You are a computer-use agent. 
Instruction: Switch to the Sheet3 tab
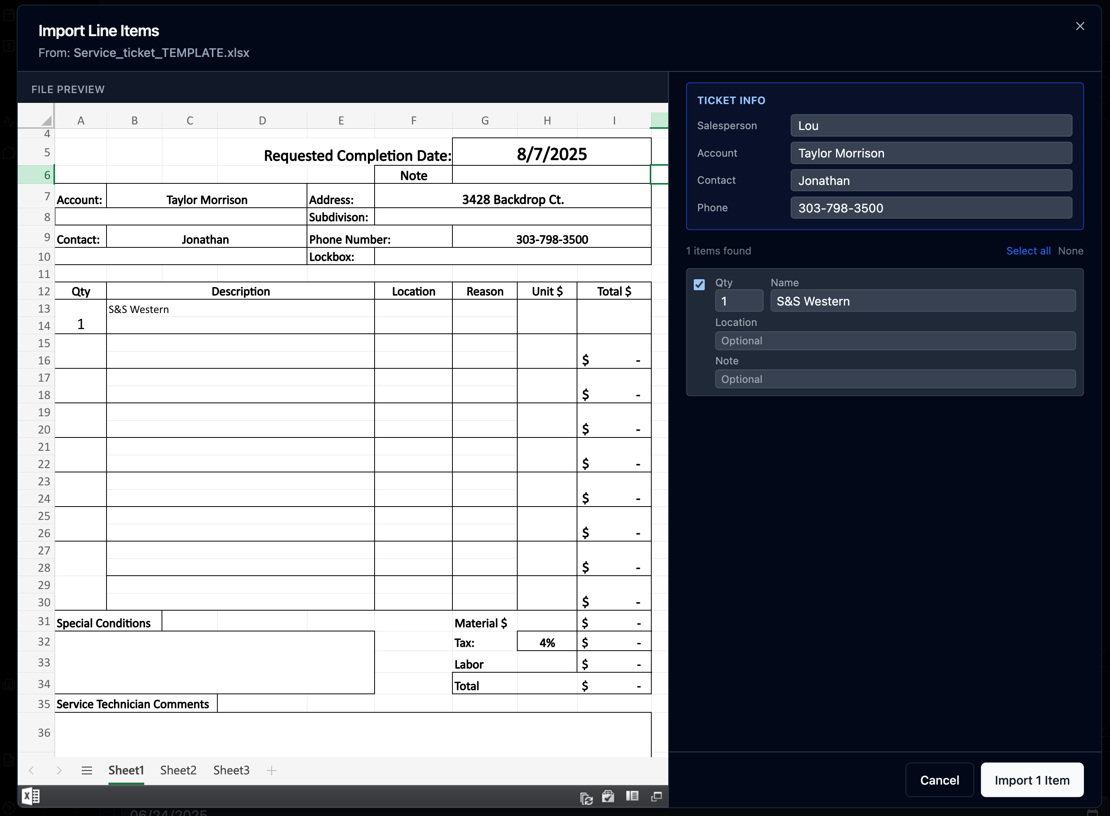(x=231, y=770)
